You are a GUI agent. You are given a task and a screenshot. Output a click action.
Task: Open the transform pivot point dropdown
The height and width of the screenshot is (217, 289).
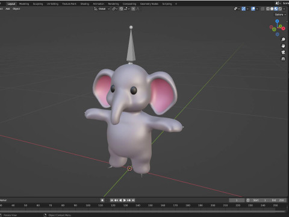point(114,9)
